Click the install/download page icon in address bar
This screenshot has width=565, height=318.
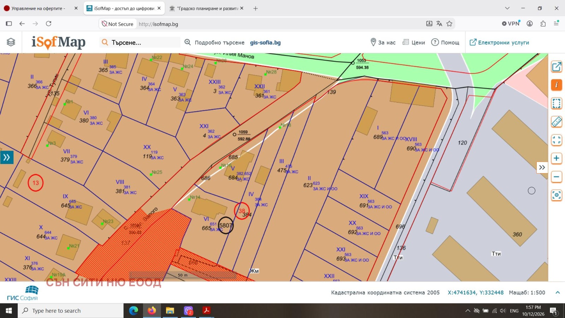coord(429,24)
